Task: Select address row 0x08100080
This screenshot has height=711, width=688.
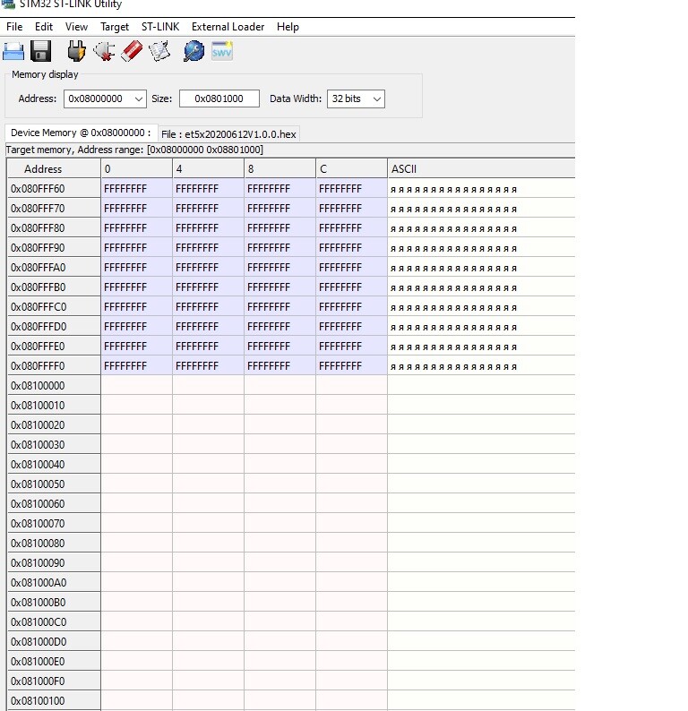Action: 54,544
